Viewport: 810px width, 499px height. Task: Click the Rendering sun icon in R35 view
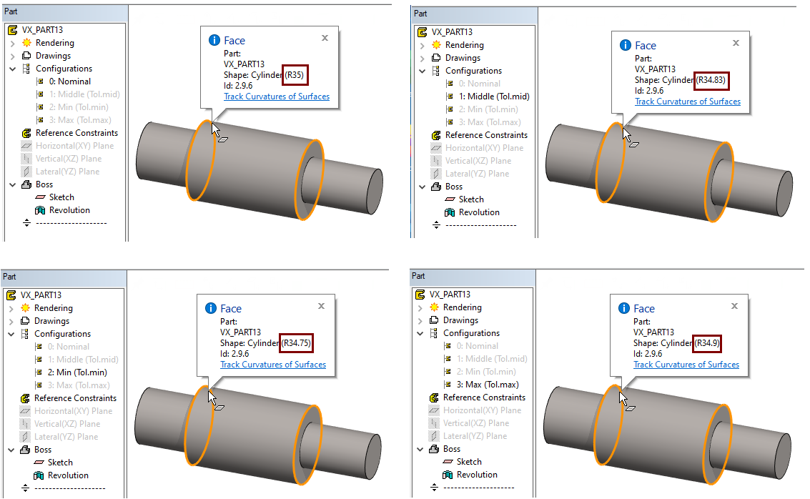click(27, 43)
